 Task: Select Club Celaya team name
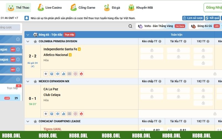(x=52, y=95)
